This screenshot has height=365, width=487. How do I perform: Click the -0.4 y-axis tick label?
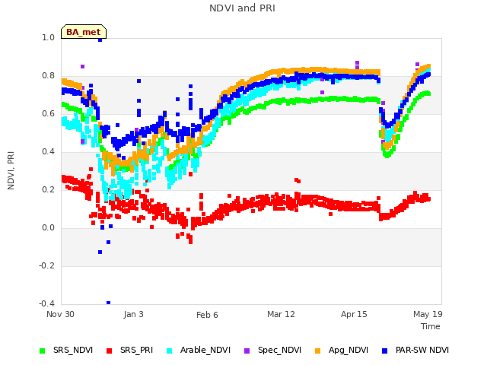[x=46, y=303]
